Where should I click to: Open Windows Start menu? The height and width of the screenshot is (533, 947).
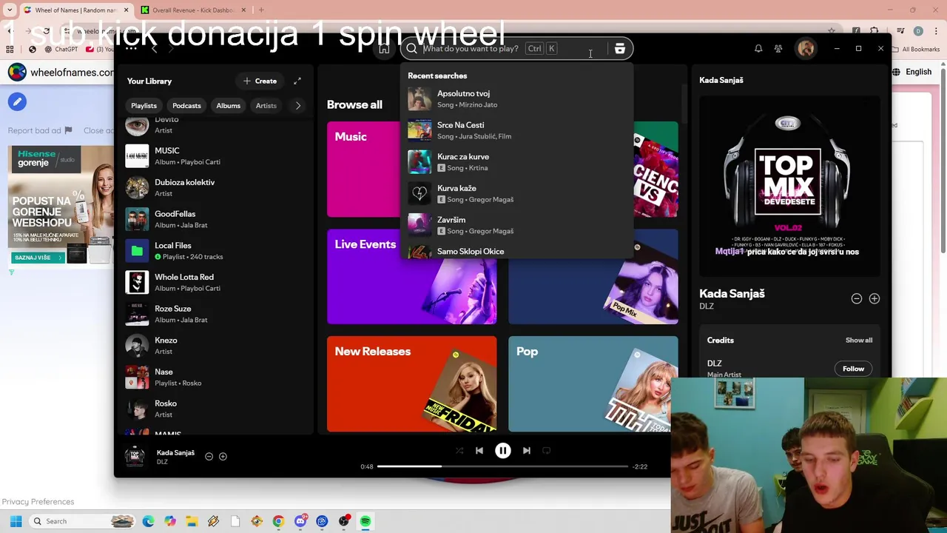[x=16, y=521]
